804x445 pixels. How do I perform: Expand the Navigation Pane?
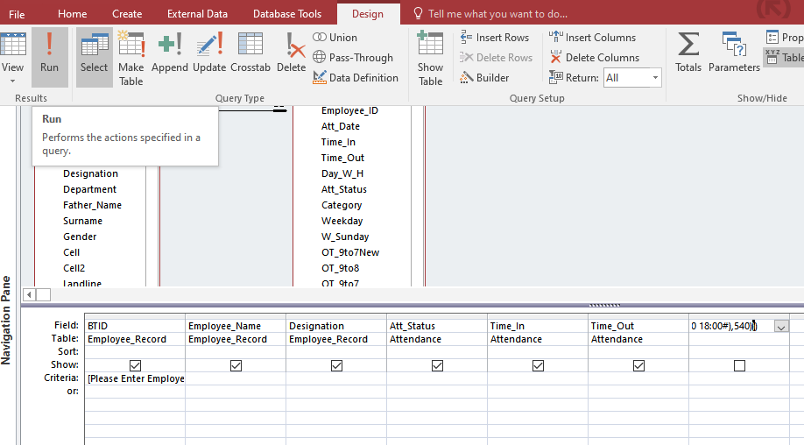point(6,321)
